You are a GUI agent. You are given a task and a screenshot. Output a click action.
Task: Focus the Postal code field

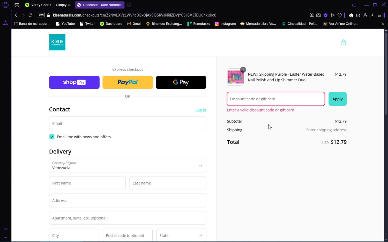128,235
